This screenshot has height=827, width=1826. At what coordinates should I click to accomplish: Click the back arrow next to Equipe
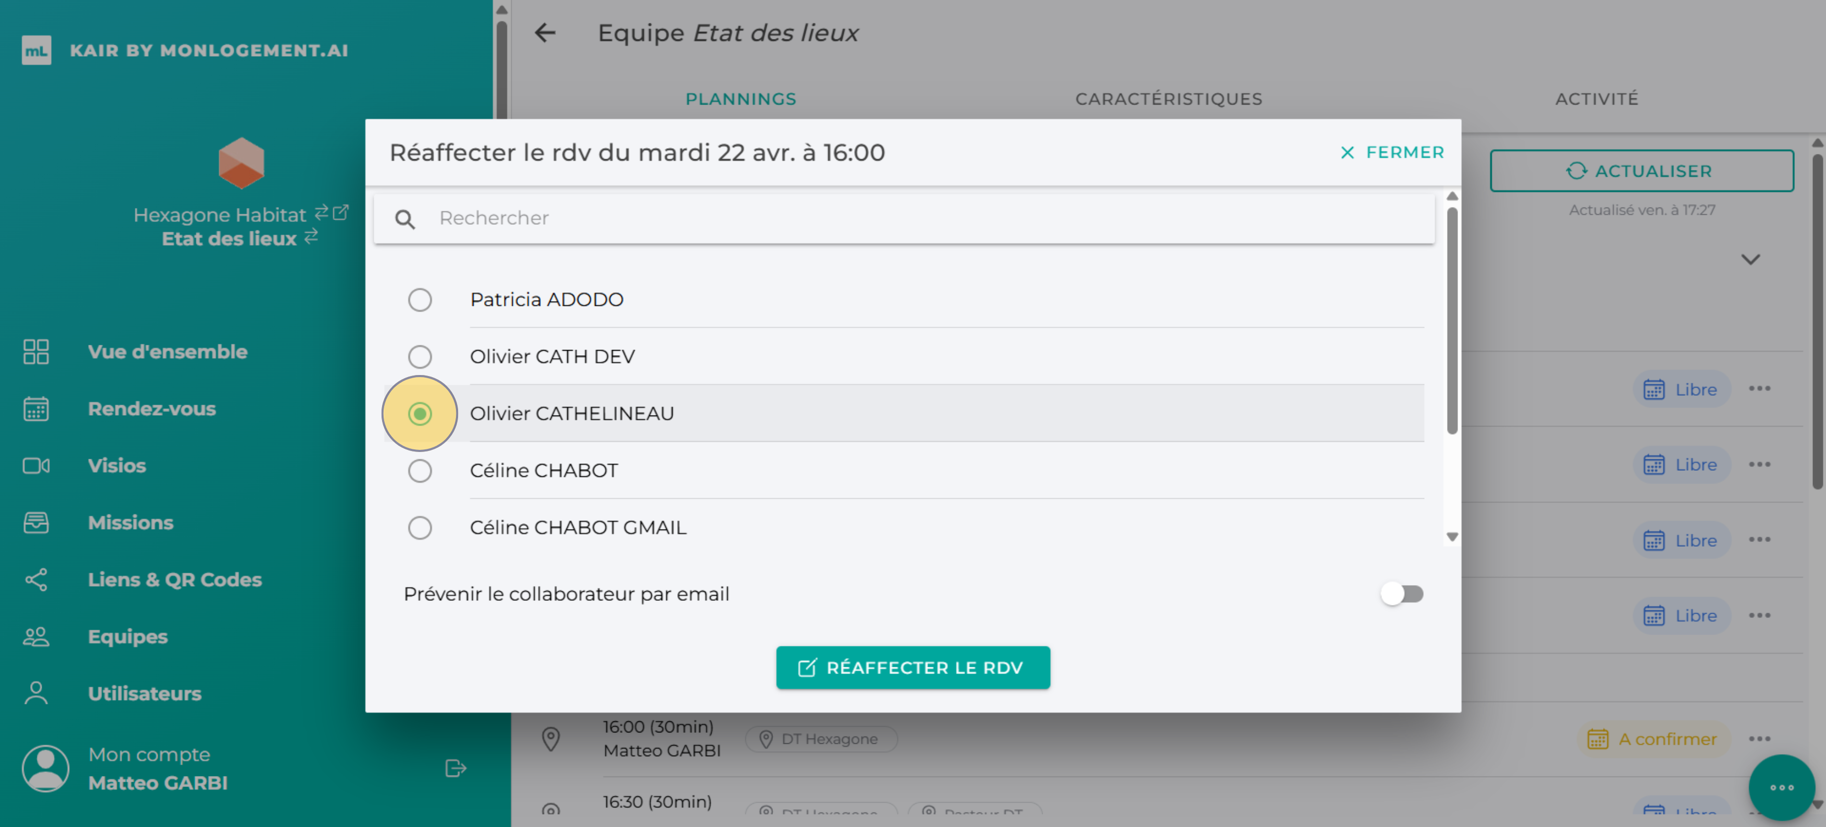[x=544, y=33]
